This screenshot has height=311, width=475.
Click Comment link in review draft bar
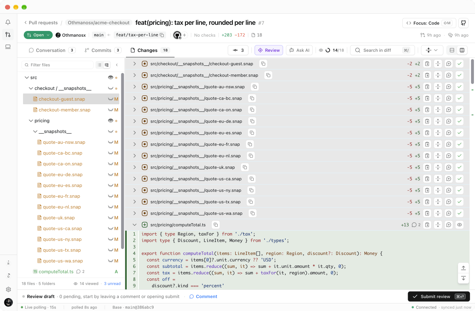(x=203, y=297)
